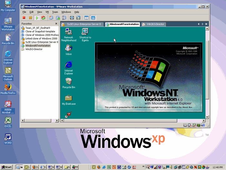
Task: Click Favorites panel scrollbar right arrow
Action: pos(57,120)
